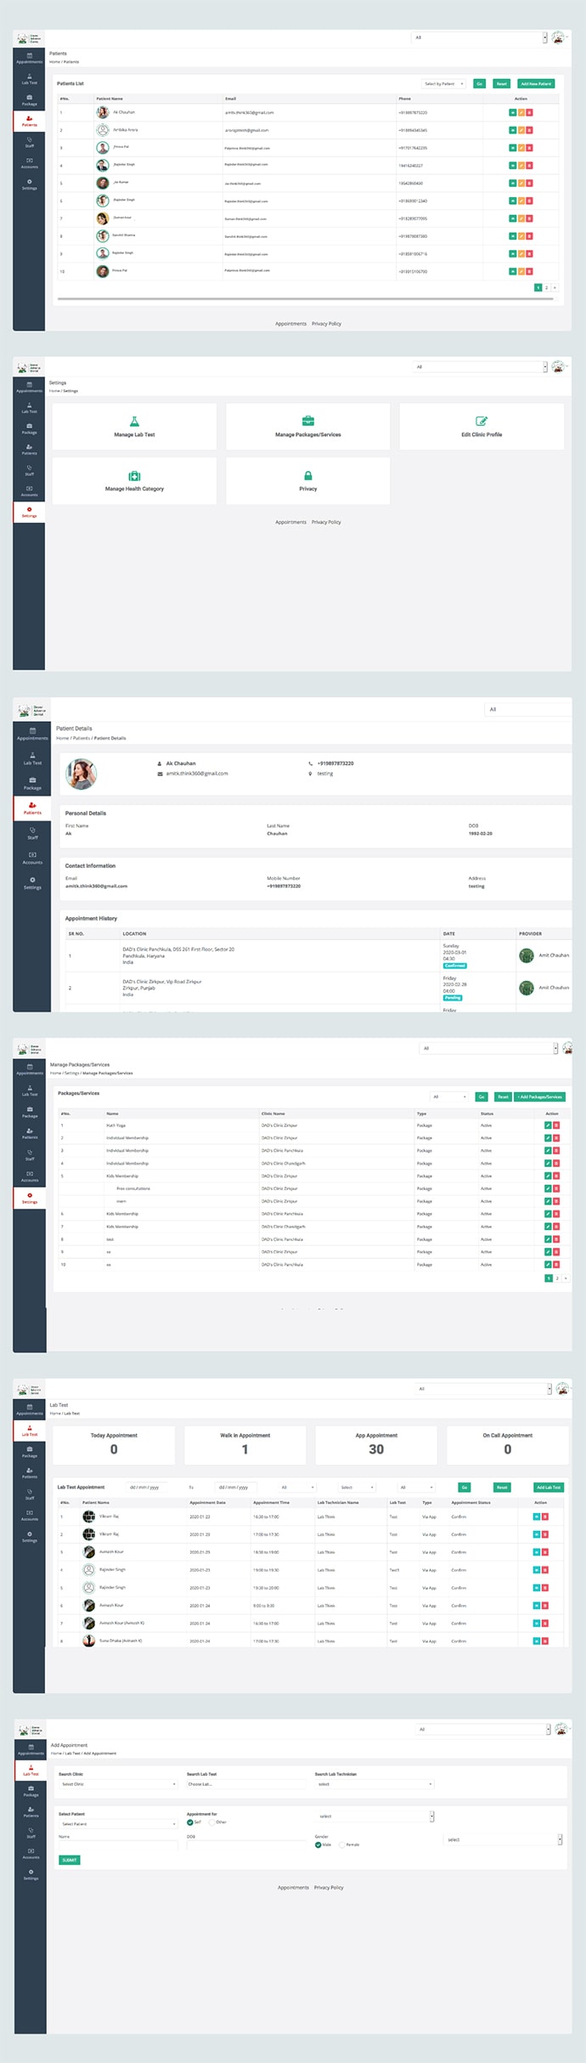Open the Privacy padlock icon
586x2063 pixels.
(307, 476)
